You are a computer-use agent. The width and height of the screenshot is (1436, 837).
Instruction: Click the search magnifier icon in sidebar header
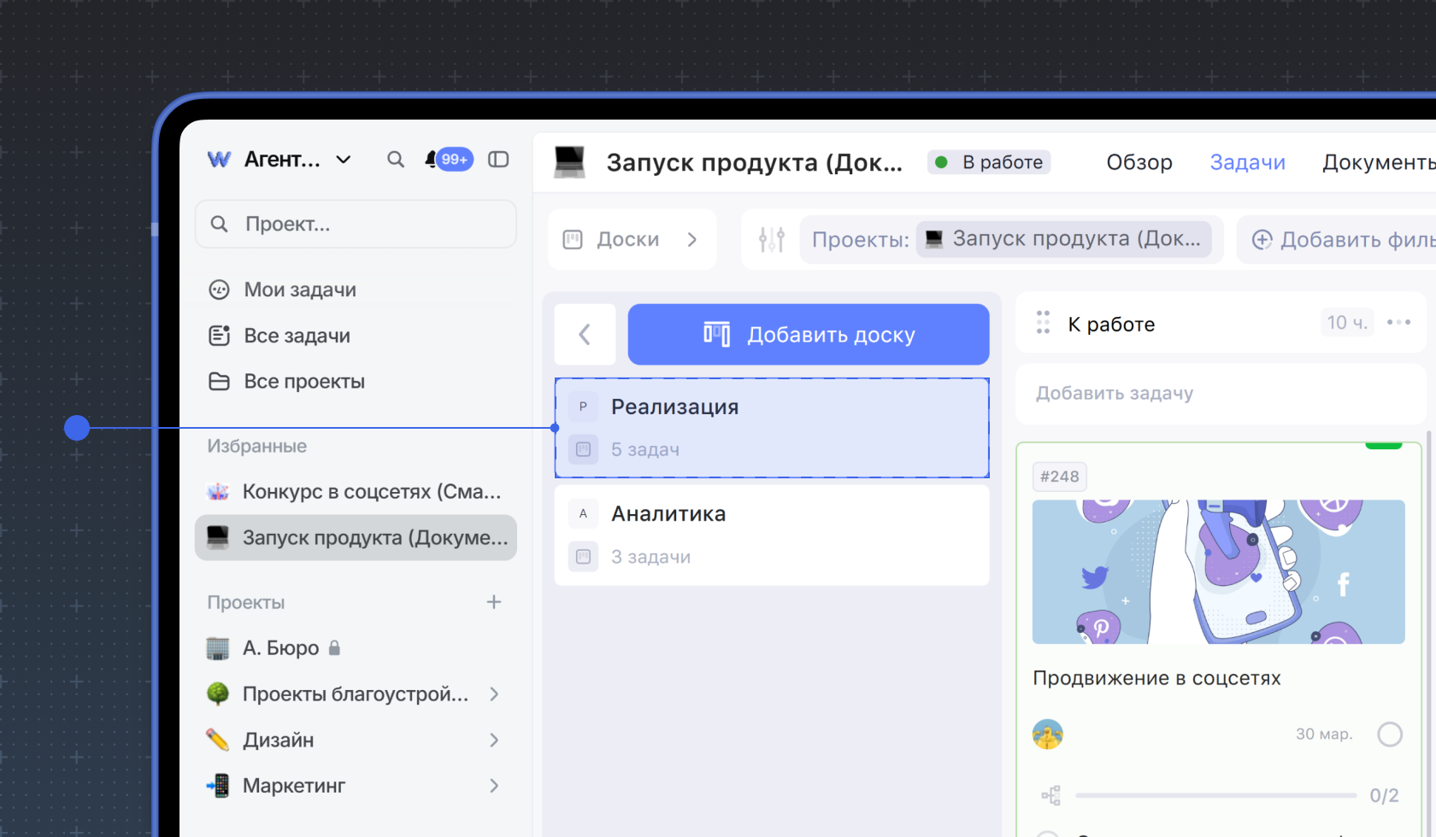click(395, 160)
